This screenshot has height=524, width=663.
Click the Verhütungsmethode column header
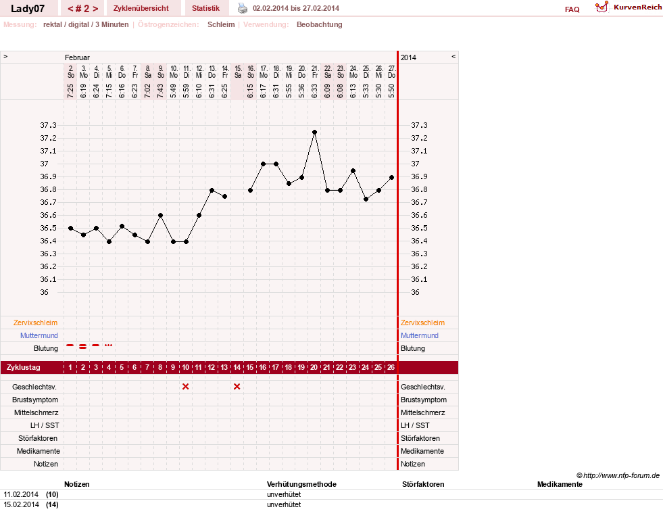pyautogui.click(x=301, y=484)
